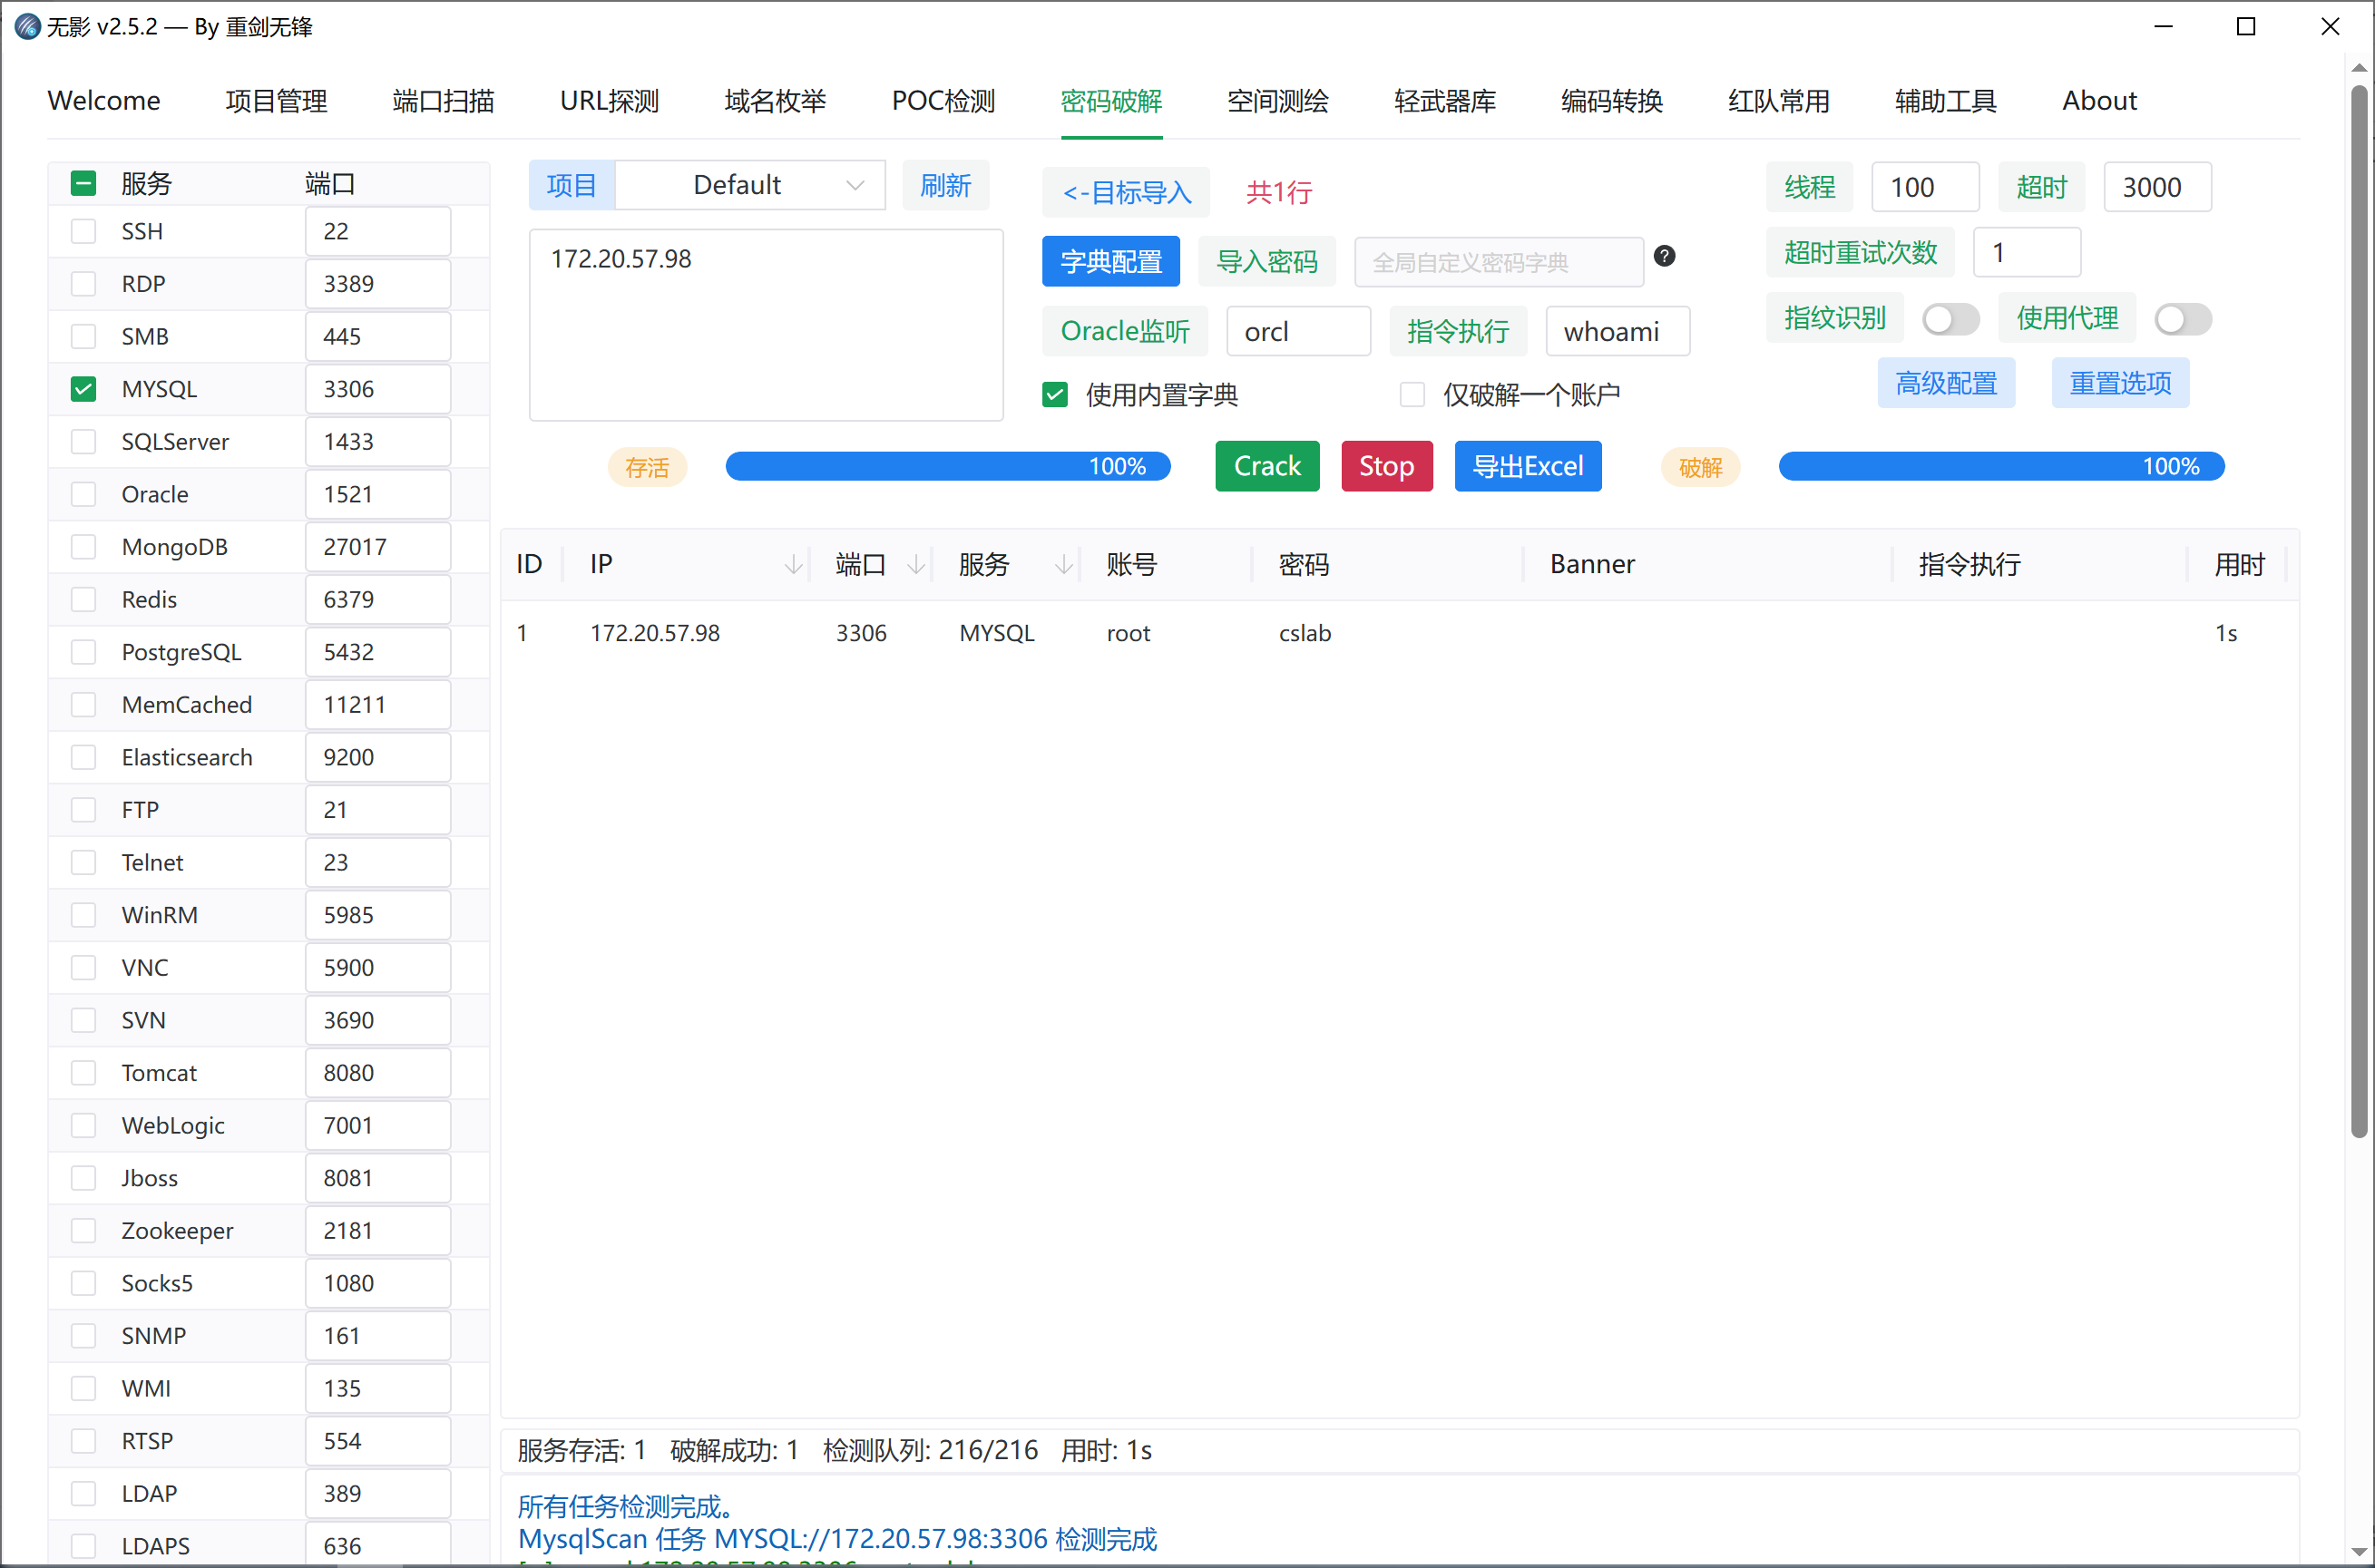This screenshot has width=2375, height=1568.
Task: Enable the 使用代理 toggle switch
Action: pos(2182,319)
